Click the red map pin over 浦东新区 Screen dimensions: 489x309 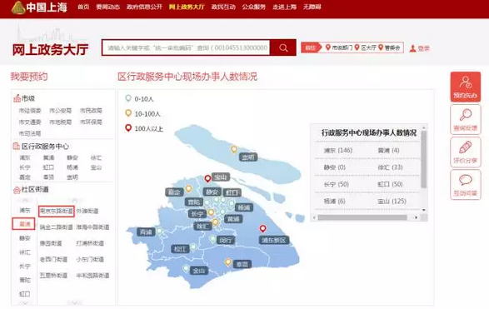tap(263, 228)
